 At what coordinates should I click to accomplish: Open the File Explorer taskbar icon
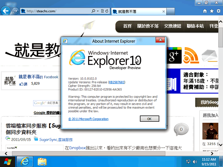(42, 162)
